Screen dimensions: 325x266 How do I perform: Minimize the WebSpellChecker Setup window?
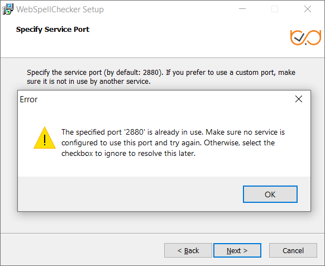point(242,9)
